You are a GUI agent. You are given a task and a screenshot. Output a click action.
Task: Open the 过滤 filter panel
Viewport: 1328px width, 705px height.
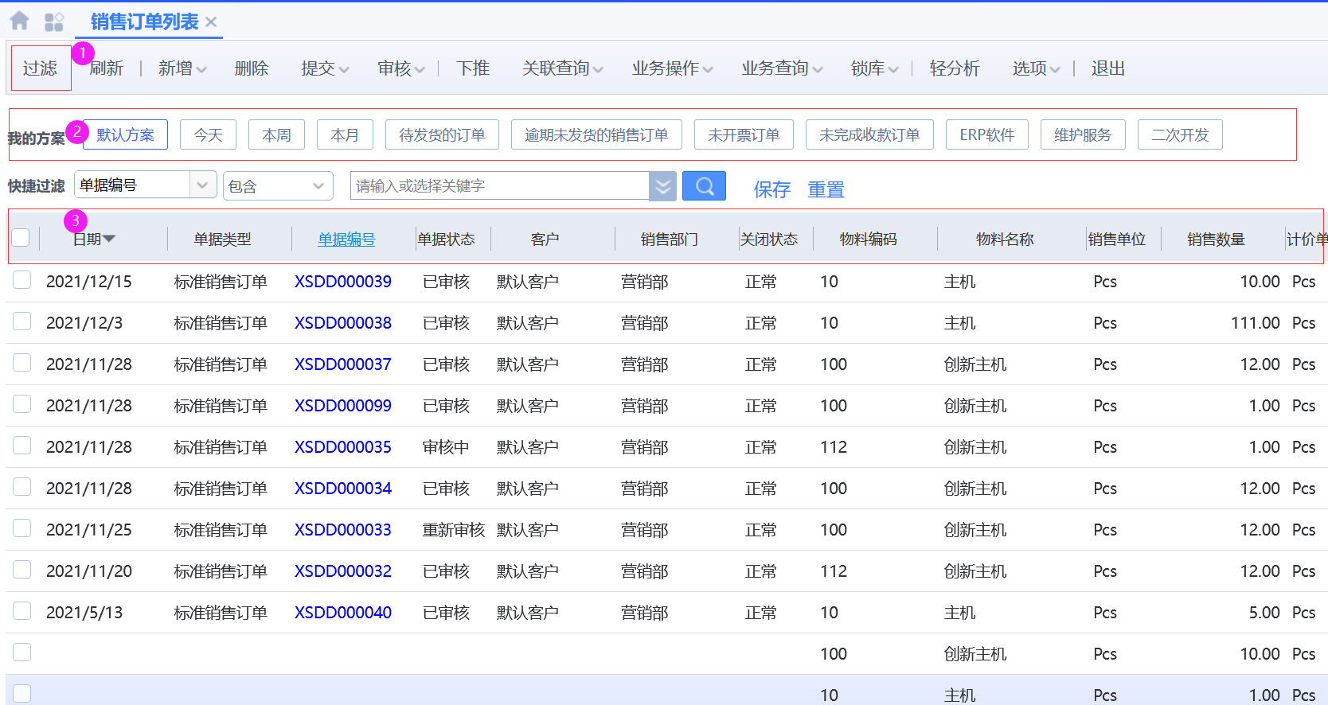(40, 68)
